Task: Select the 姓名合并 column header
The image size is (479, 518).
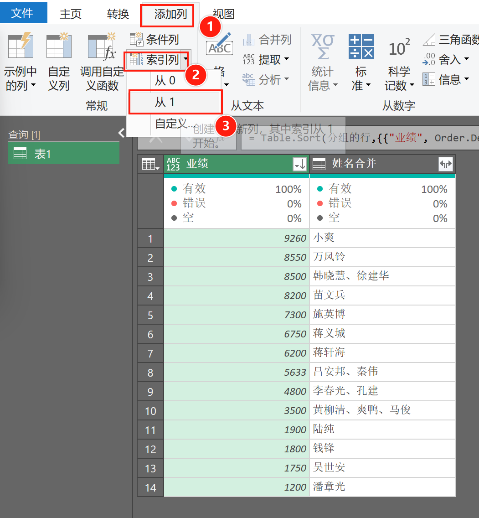Action: [x=382, y=164]
